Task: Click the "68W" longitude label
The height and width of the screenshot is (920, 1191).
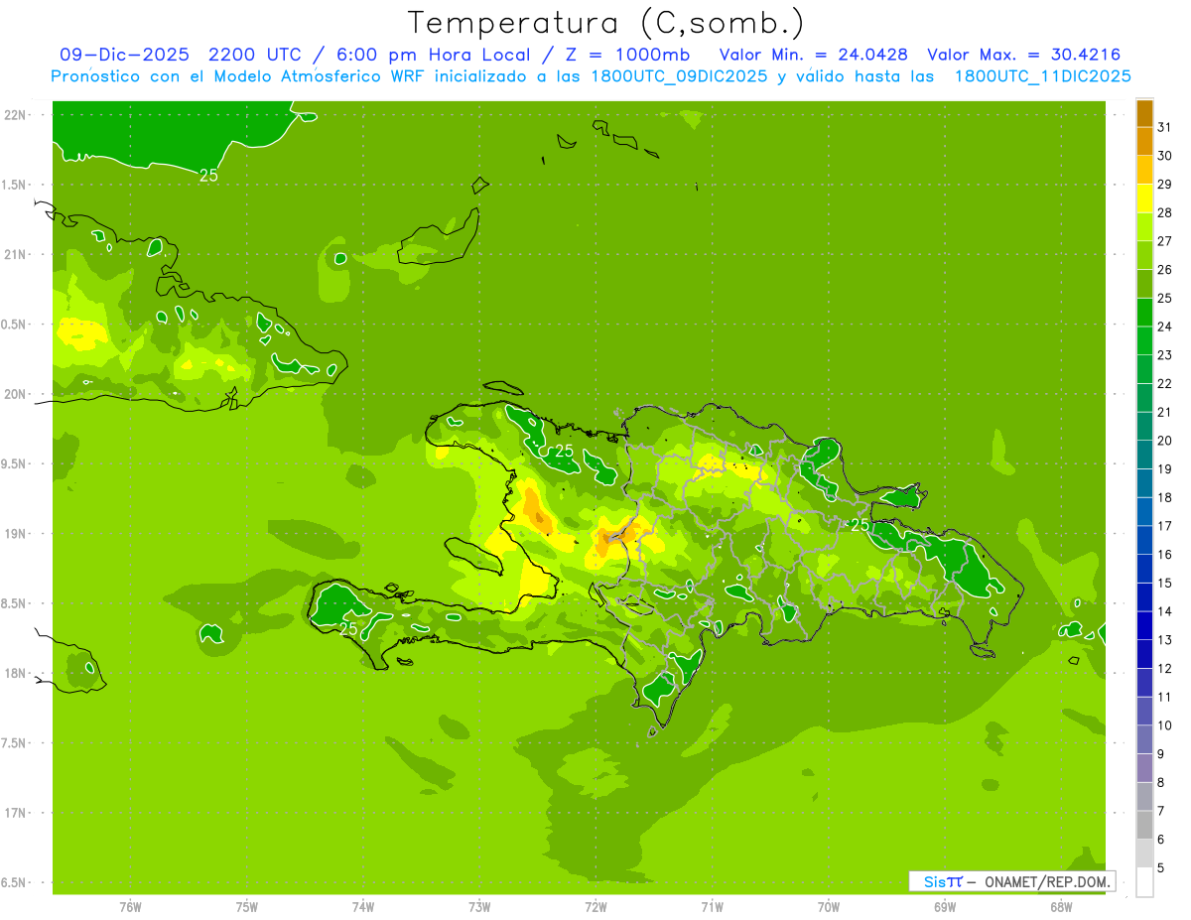Action: click(1061, 907)
